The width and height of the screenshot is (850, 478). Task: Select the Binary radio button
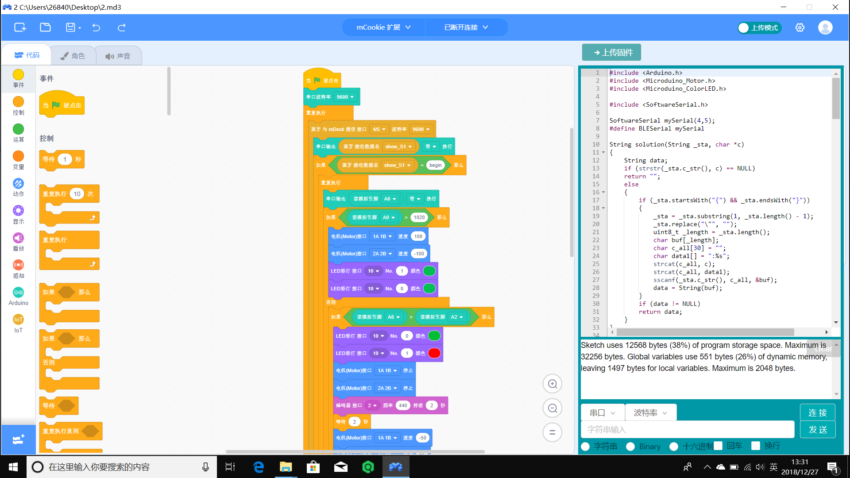630,447
